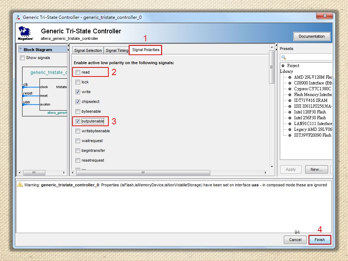Screen dimensions: 348x261
Task: Check the begintransfer checkbox
Action: (78, 150)
